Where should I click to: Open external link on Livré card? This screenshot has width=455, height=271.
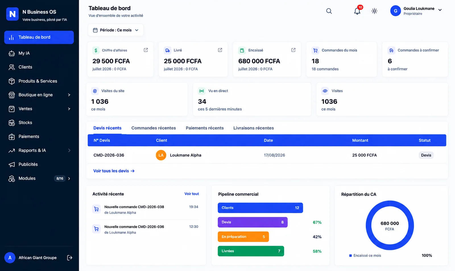click(x=220, y=50)
